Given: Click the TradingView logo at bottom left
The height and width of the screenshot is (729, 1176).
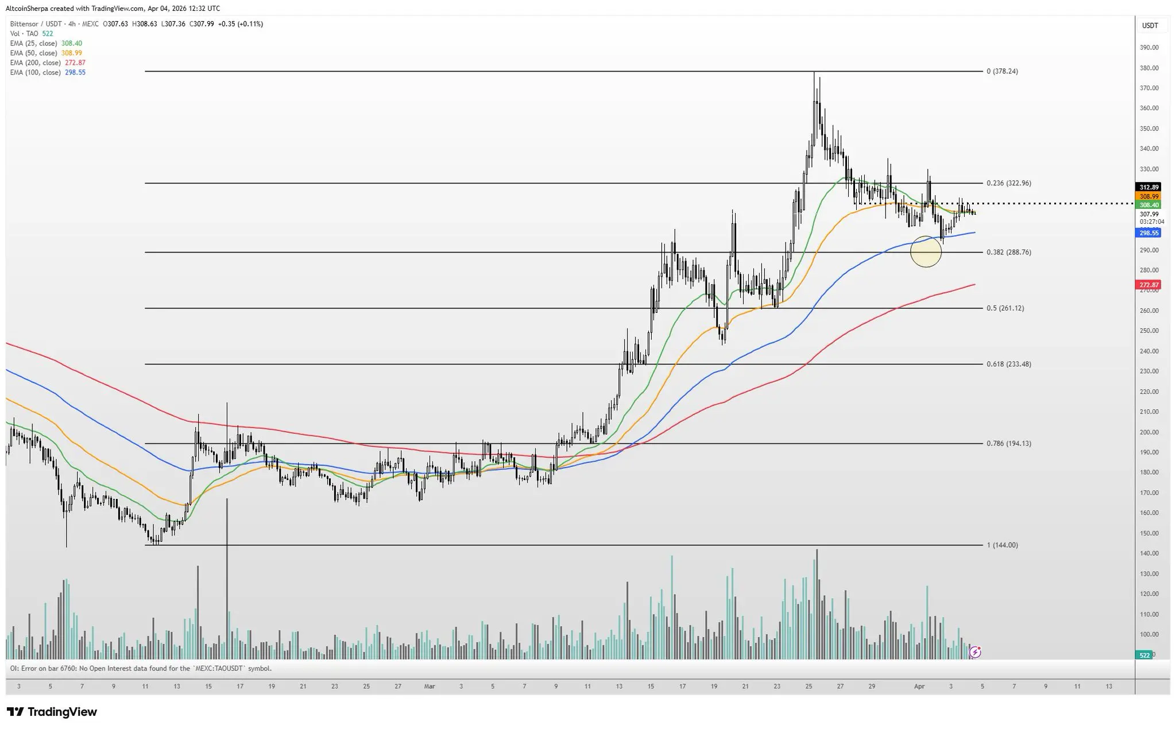Looking at the screenshot, I should (52, 712).
